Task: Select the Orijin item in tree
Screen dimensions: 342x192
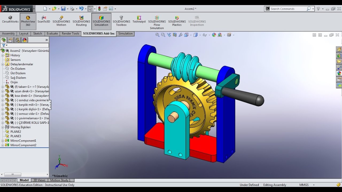Action: 14,82
